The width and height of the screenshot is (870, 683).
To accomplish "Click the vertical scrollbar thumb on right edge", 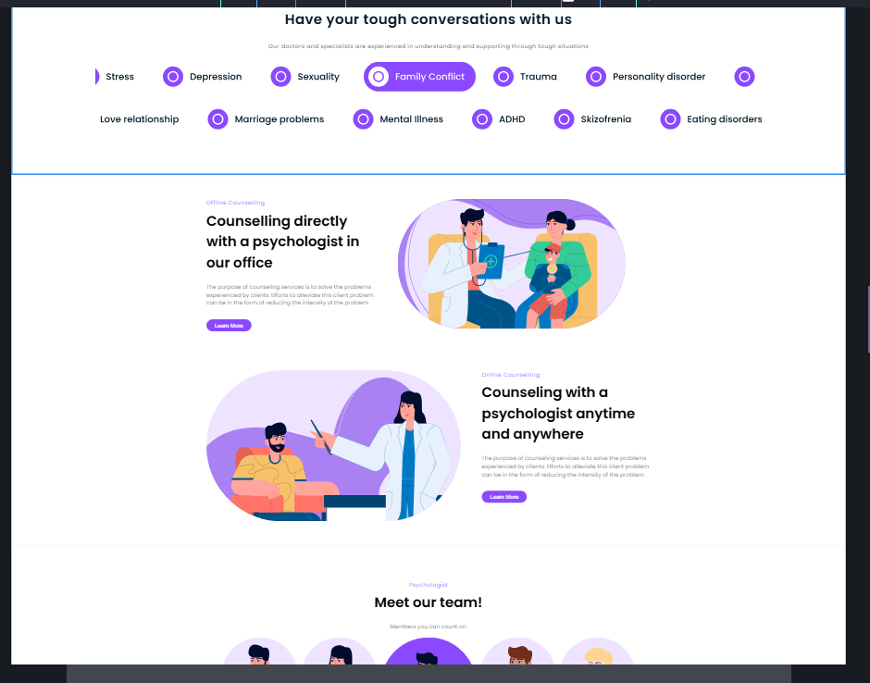I will [868, 319].
